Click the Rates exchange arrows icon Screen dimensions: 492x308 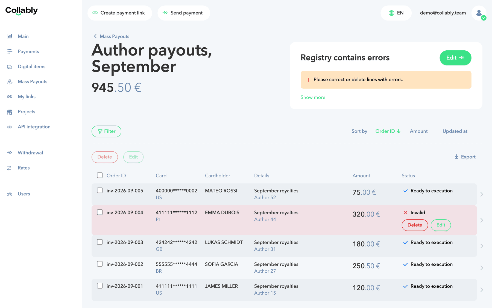10,168
